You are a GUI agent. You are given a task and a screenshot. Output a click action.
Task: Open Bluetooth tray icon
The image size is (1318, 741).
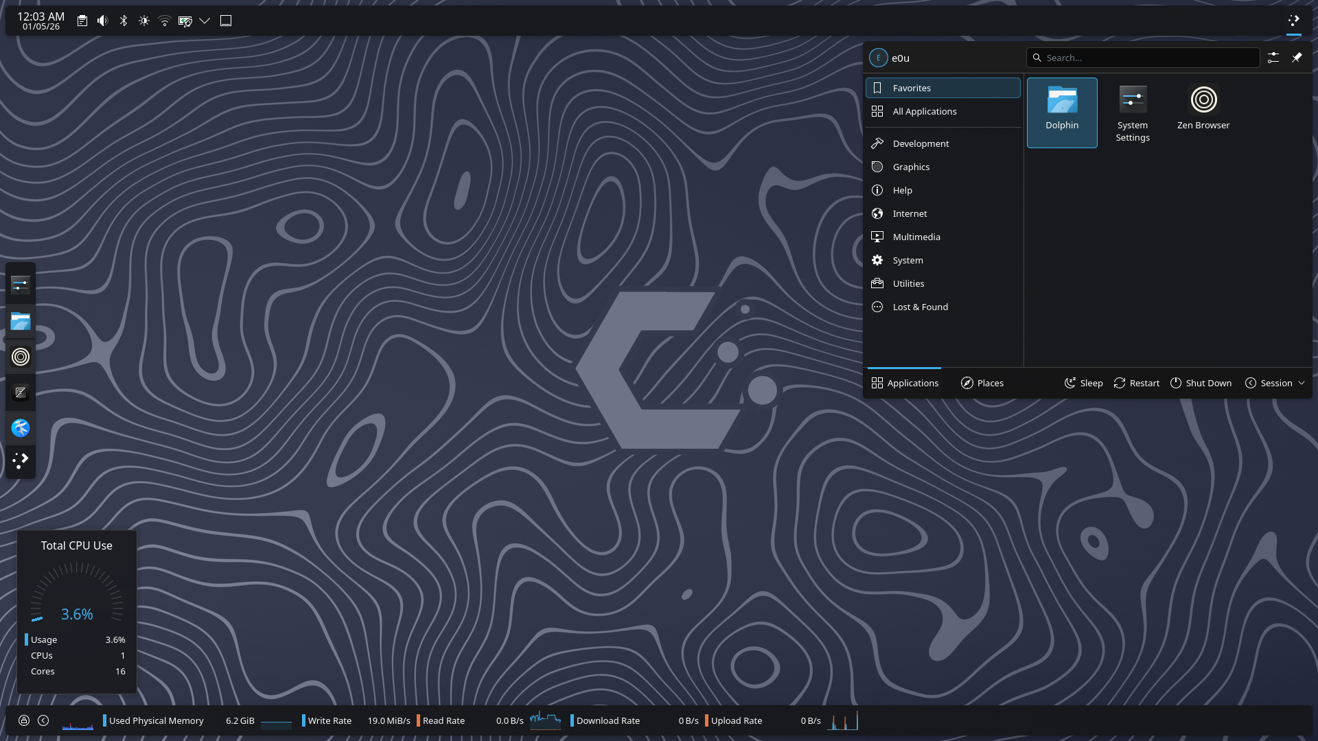point(124,21)
